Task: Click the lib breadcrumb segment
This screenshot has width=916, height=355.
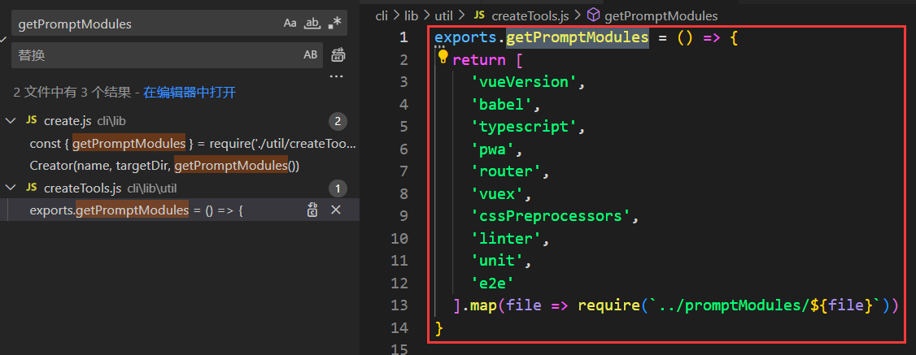Action: (x=412, y=15)
